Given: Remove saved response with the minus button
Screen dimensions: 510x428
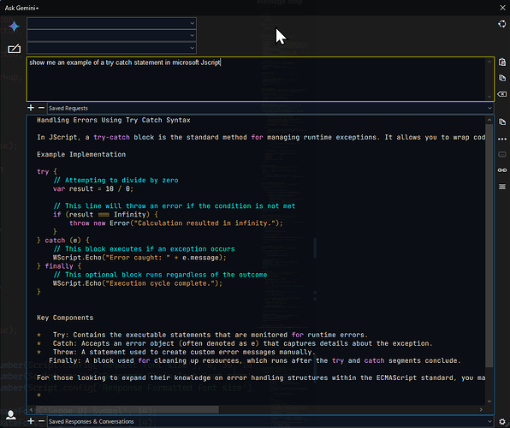Looking at the screenshot, I should [41, 421].
